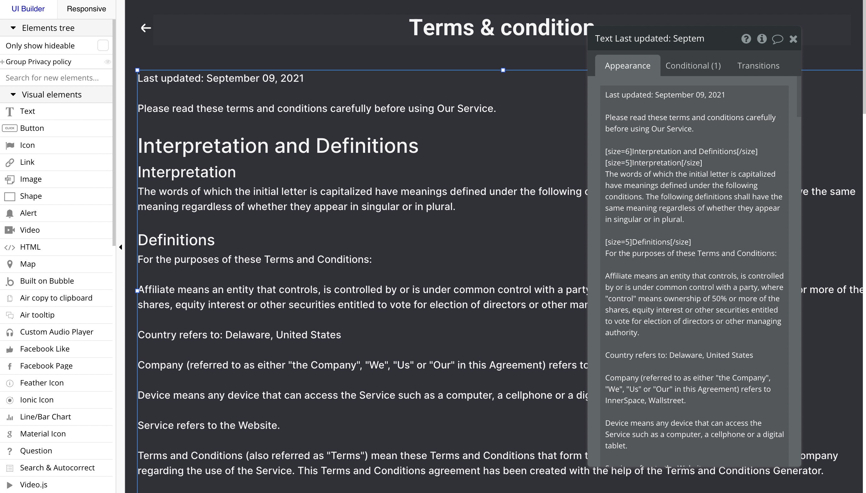Open the comments speech bubble icon

point(777,39)
